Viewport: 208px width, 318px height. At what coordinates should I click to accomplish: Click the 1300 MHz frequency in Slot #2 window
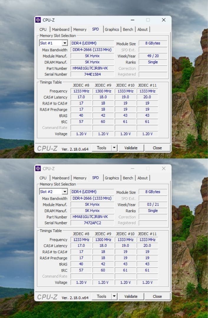103,239
